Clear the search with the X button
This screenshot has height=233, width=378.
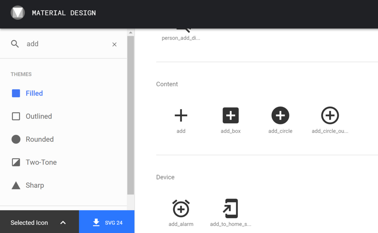pos(114,45)
